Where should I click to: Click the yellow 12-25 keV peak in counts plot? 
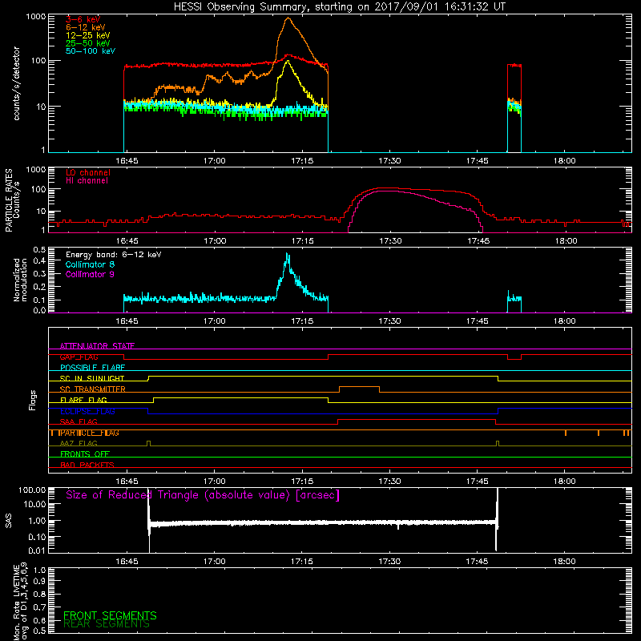tap(288, 62)
